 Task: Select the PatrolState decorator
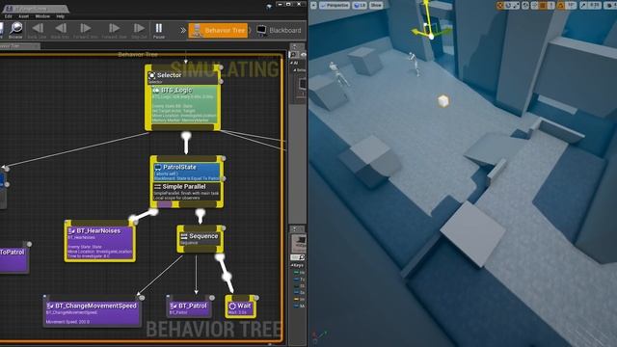(x=187, y=173)
